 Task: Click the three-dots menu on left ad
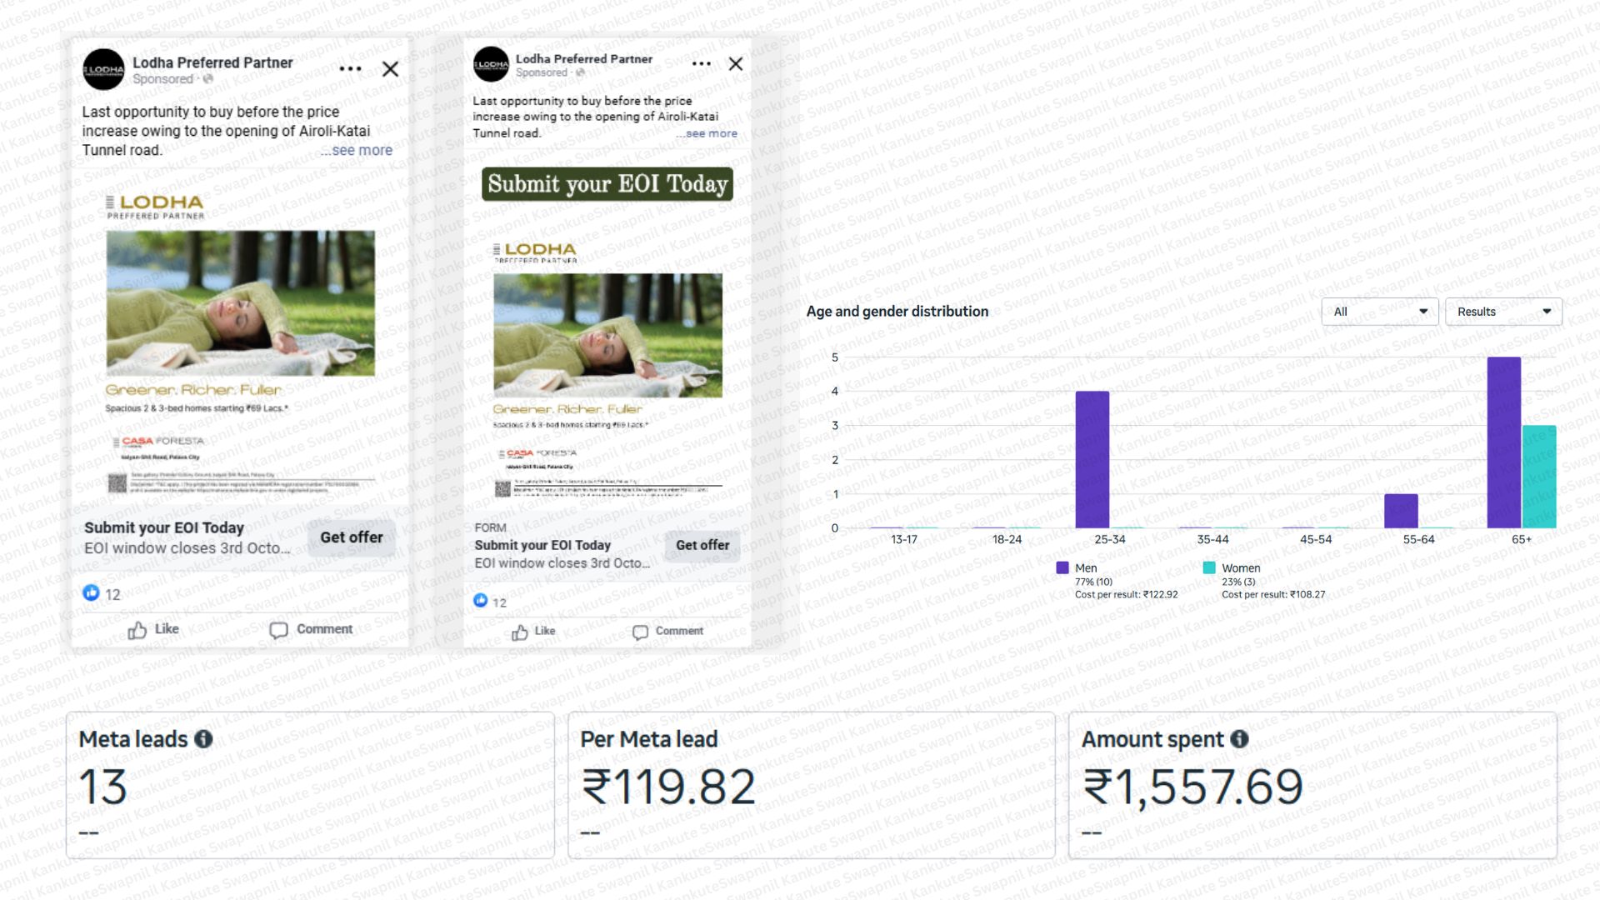(350, 69)
